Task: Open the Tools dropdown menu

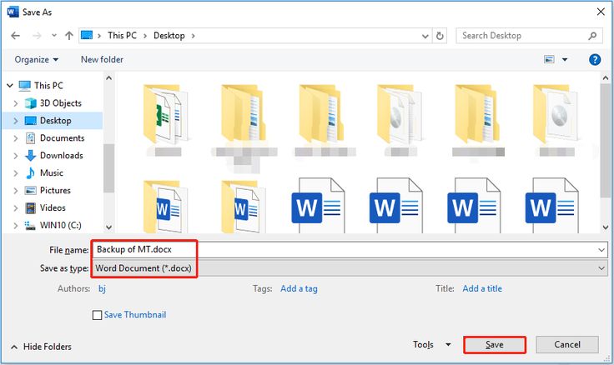Action: [x=432, y=345]
